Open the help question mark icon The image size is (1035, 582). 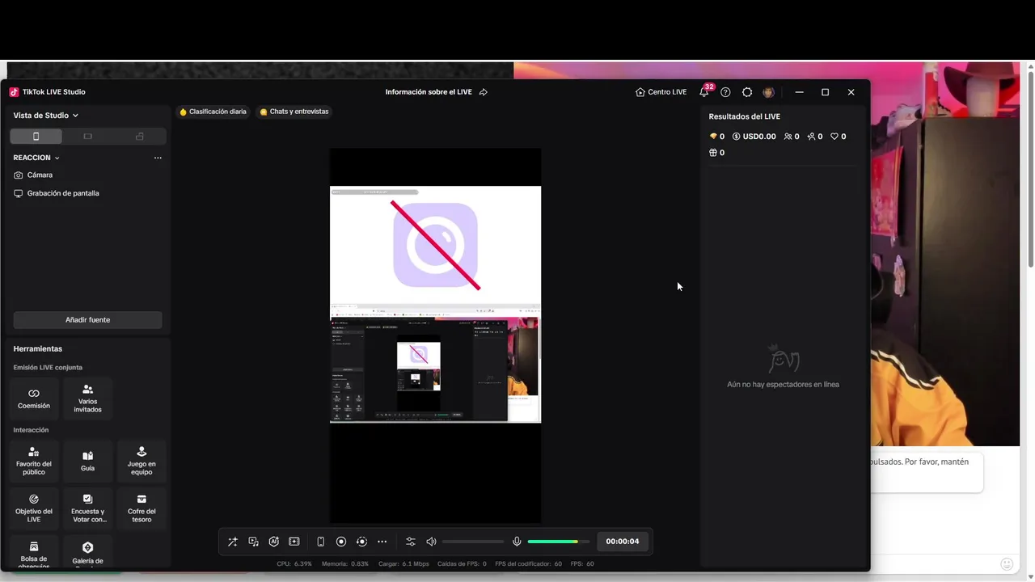pos(725,92)
